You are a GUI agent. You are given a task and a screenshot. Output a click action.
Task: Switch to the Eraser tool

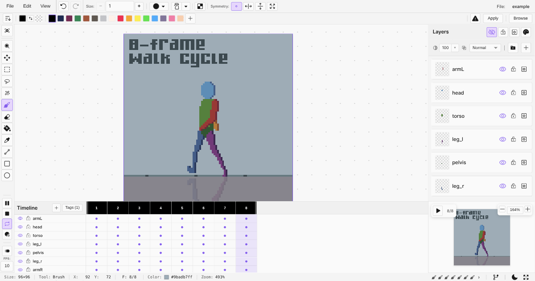click(x=7, y=117)
